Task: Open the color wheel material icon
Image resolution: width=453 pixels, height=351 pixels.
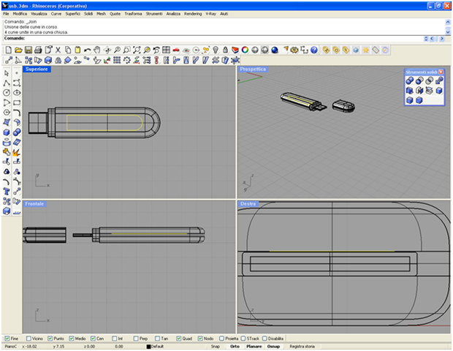Action: pyautogui.click(x=245, y=50)
